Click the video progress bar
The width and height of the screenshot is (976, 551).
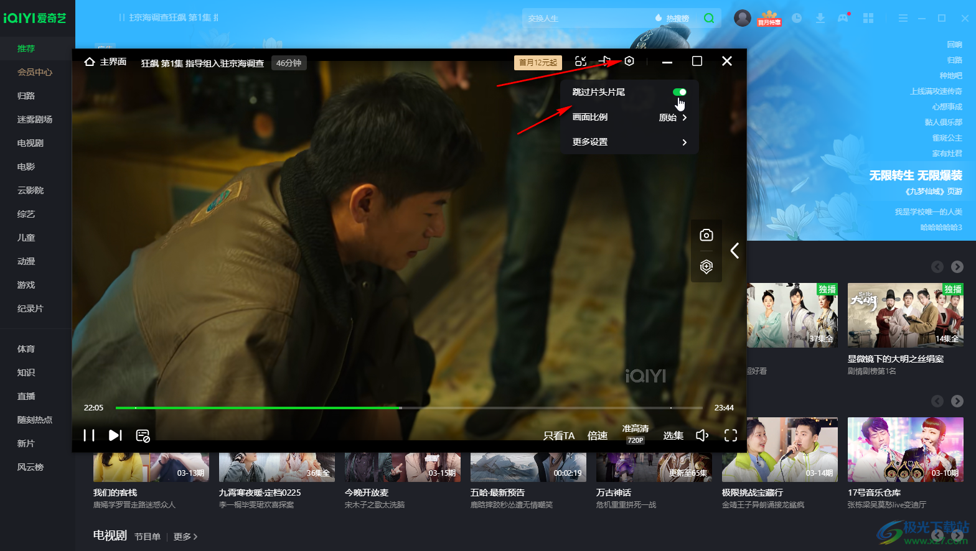click(x=409, y=408)
